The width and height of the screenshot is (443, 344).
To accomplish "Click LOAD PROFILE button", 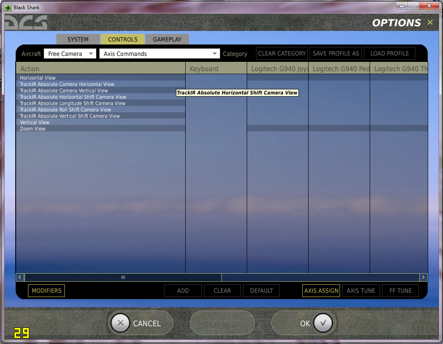I will (x=390, y=53).
